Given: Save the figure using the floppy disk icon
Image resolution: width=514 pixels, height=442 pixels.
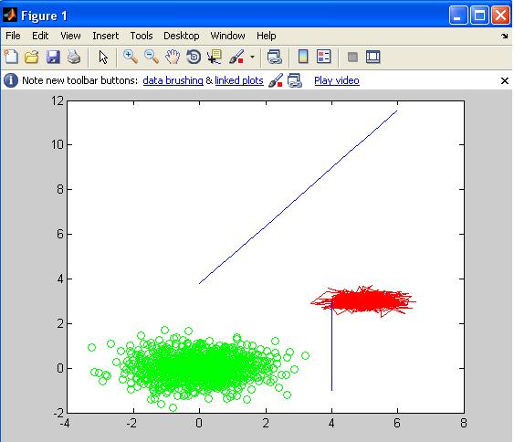Looking at the screenshot, I should coord(53,57).
